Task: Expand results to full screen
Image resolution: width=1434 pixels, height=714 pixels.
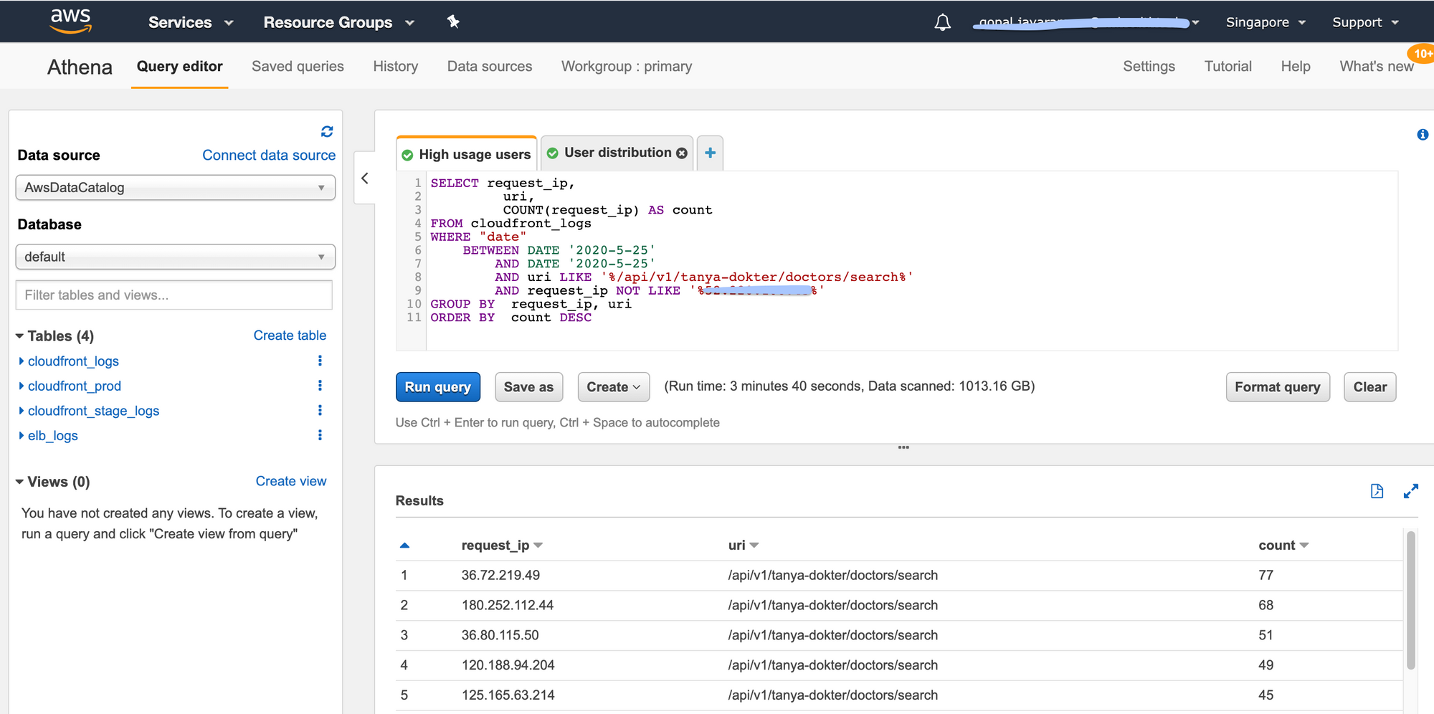Action: 1411,491
